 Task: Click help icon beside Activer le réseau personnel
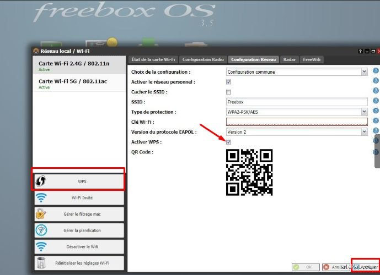(376, 81)
